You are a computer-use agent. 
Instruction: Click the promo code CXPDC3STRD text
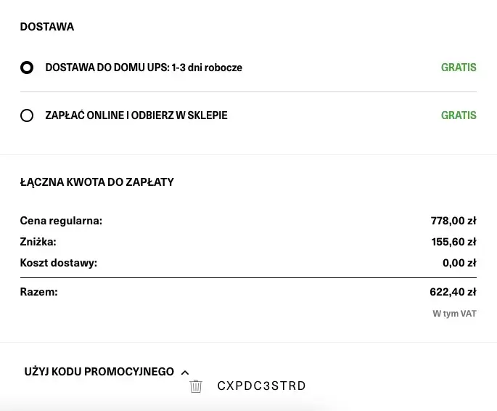coord(261,386)
